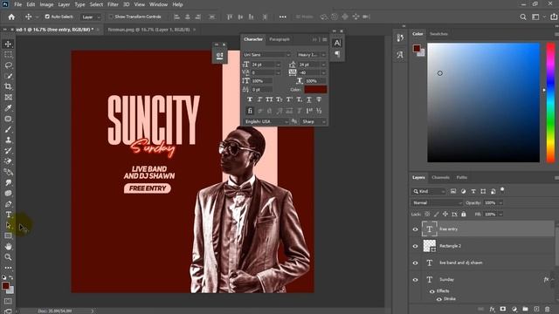This screenshot has width=559, height=314.
Task: Open anti-aliasing dropdown Sharp
Action: coord(313,122)
